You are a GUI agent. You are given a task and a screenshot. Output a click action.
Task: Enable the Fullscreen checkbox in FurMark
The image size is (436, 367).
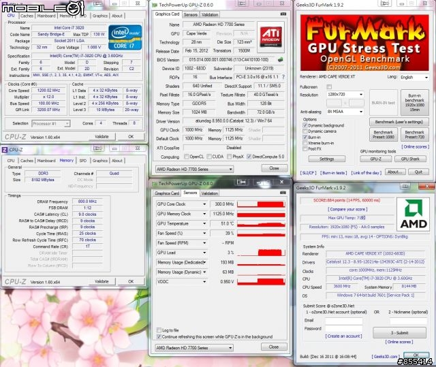pyautogui.click(x=329, y=87)
